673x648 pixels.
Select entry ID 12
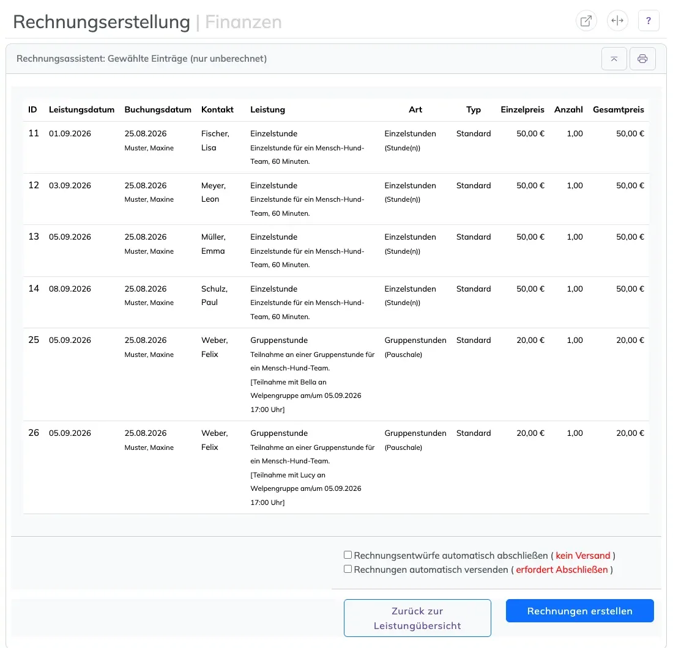(x=34, y=185)
